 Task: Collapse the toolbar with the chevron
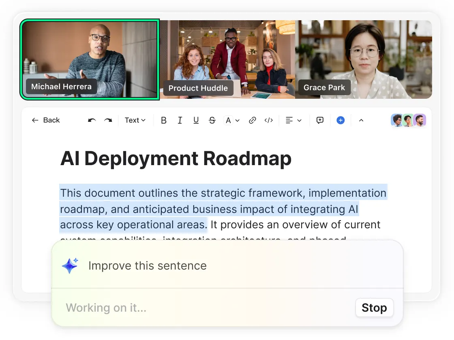point(361,120)
